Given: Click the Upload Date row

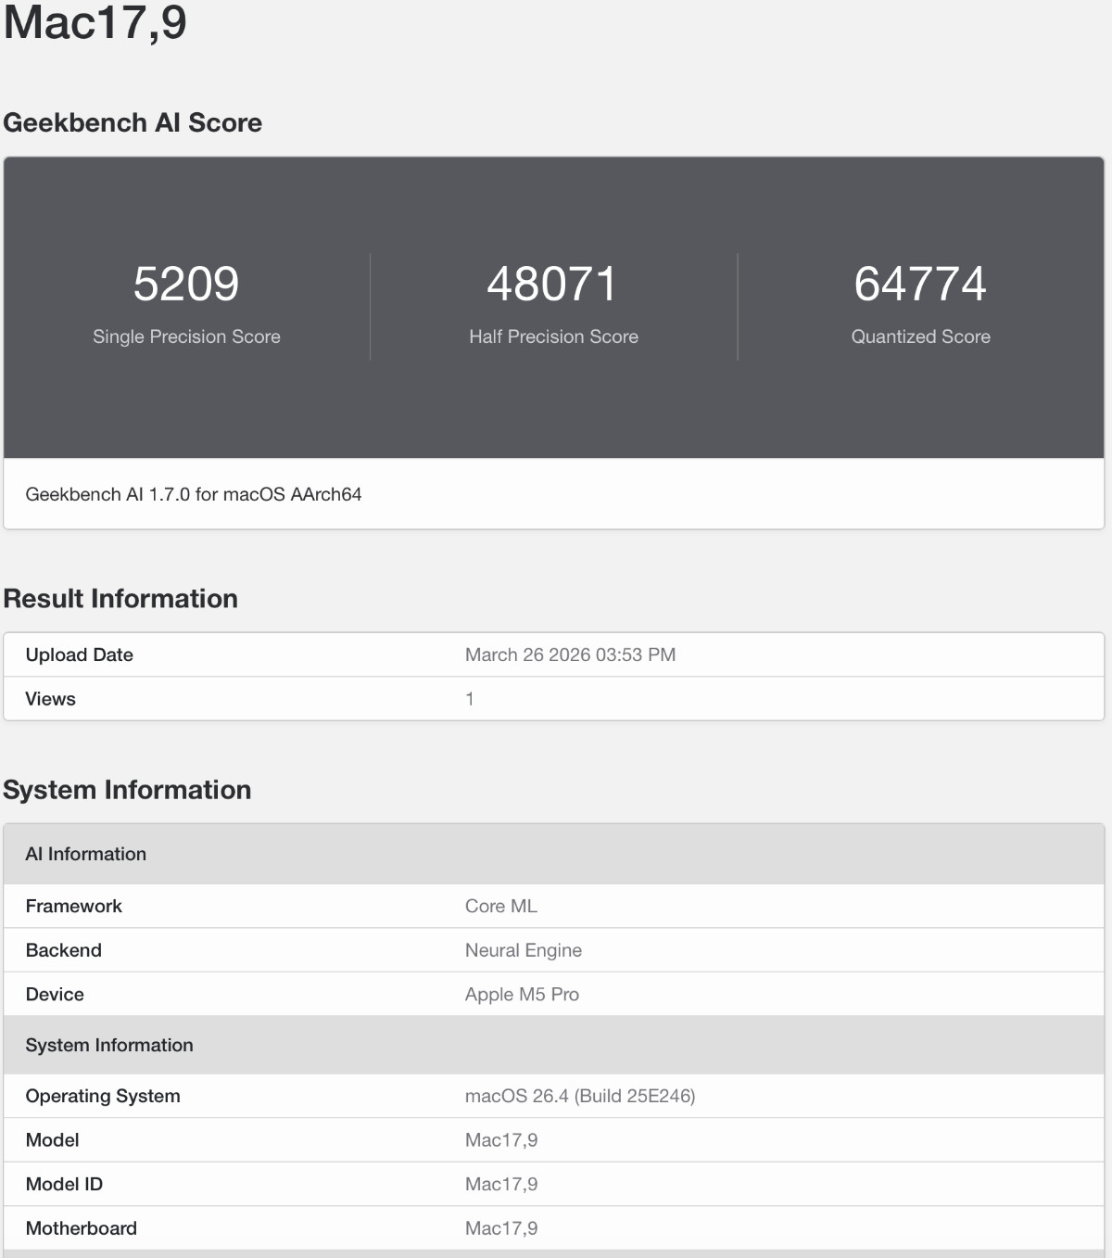Looking at the screenshot, I should pos(79,654).
